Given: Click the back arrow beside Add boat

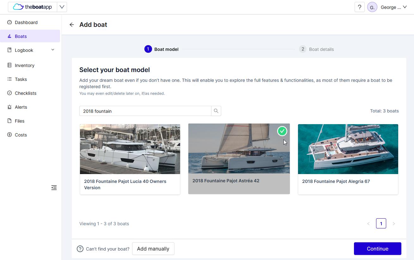Looking at the screenshot, I should (x=72, y=25).
